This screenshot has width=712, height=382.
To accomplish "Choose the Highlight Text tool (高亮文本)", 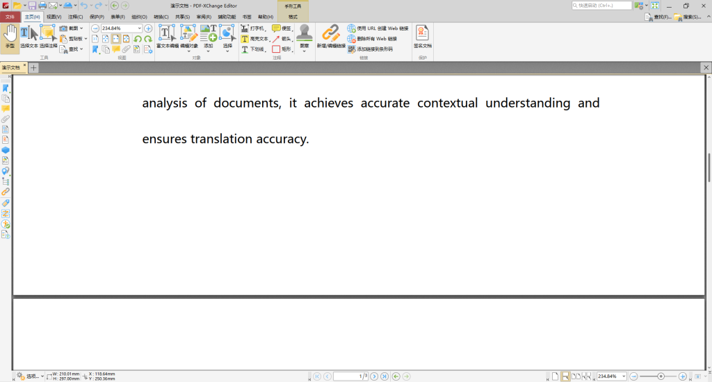I will pos(254,39).
